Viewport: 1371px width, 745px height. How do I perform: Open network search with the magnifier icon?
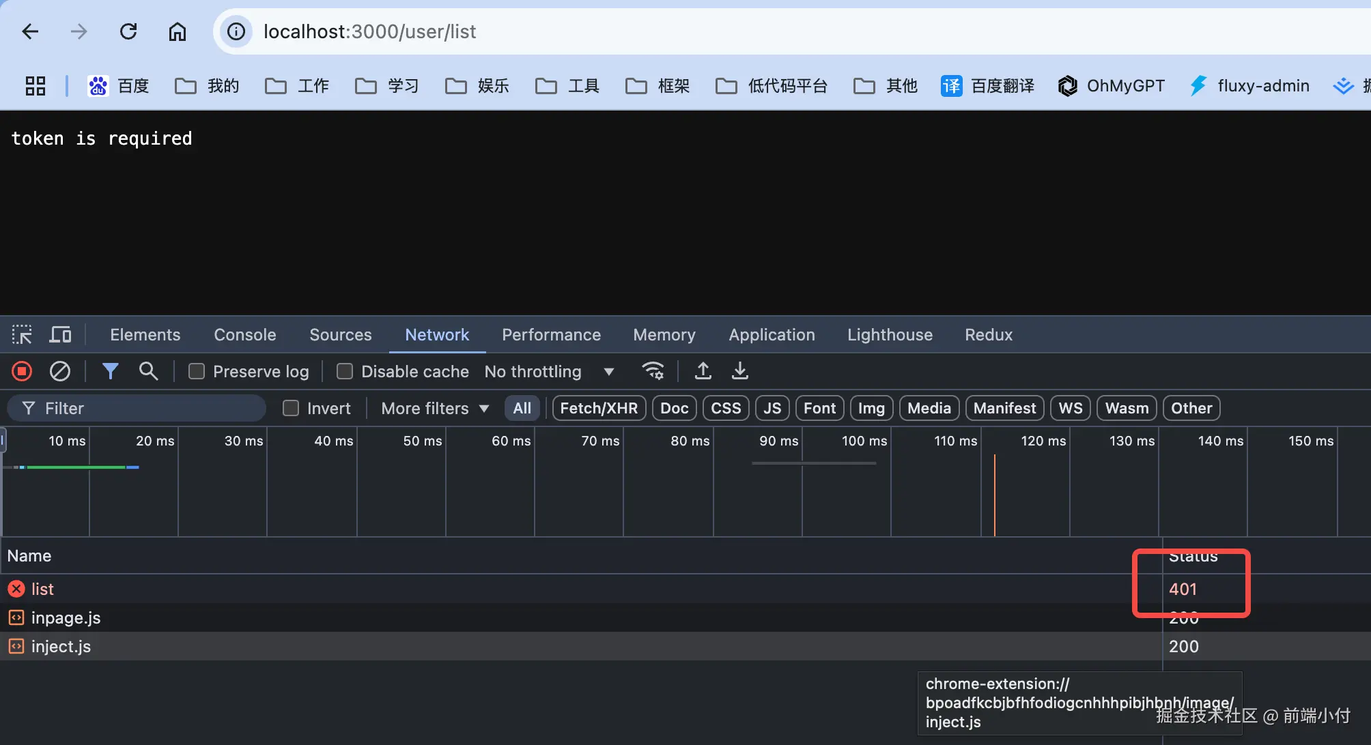click(x=148, y=371)
